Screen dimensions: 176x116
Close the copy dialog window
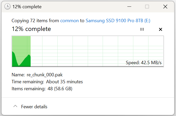pyautogui.click(x=165, y=7)
